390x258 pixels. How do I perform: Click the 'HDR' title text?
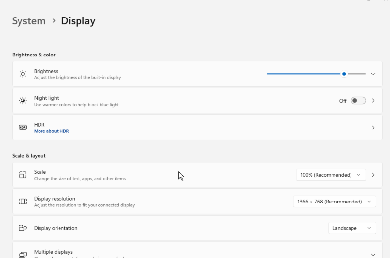click(39, 125)
